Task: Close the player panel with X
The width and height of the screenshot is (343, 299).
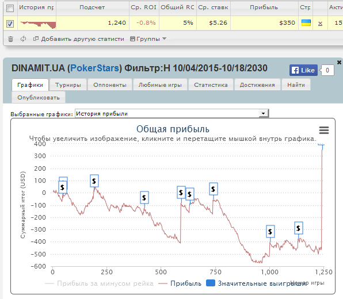Action: (339, 62)
